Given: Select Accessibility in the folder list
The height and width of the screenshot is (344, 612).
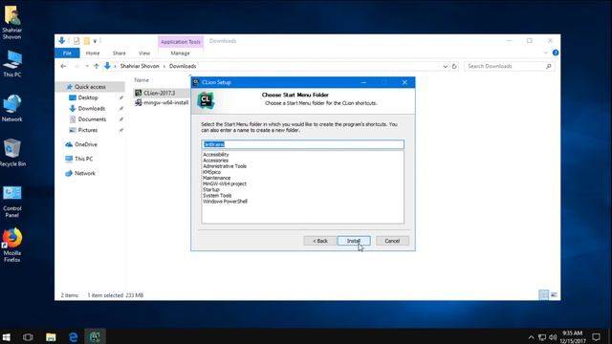Looking at the screenshot, I should 216,155.
